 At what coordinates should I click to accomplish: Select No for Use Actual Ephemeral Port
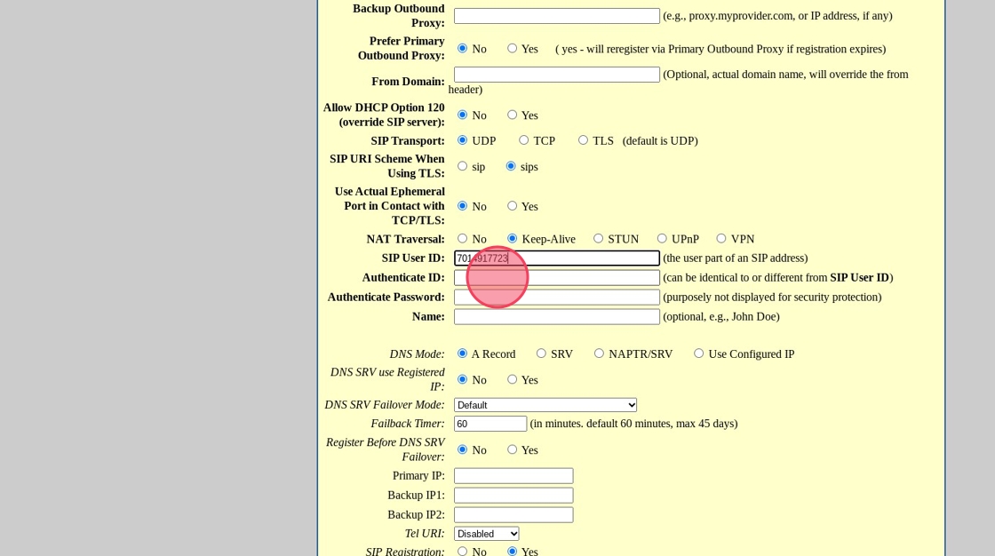[x=462, y=206]
